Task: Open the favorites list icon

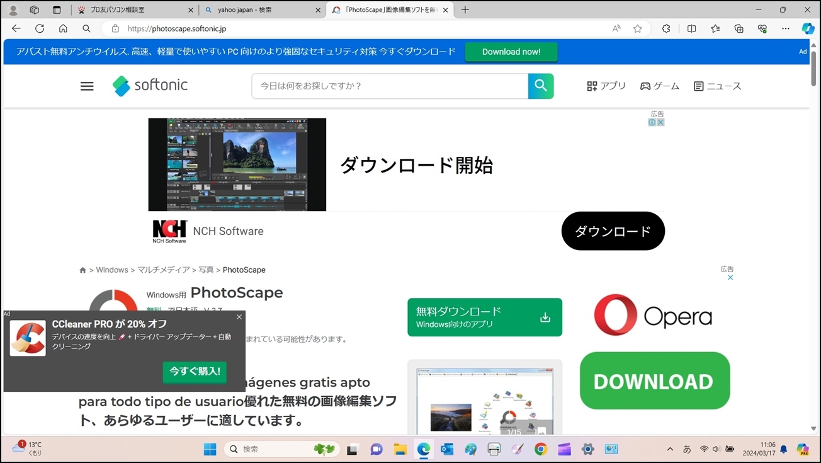Action: 715,28
